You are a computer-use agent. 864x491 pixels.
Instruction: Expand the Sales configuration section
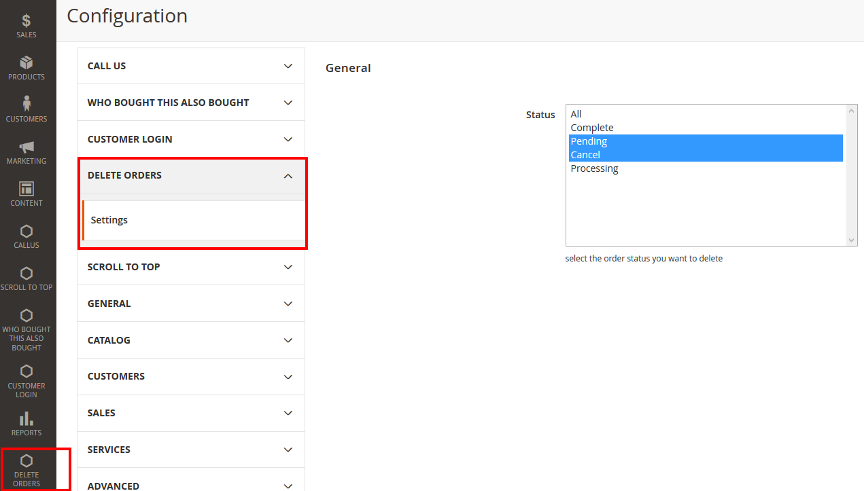click(190, 413)
